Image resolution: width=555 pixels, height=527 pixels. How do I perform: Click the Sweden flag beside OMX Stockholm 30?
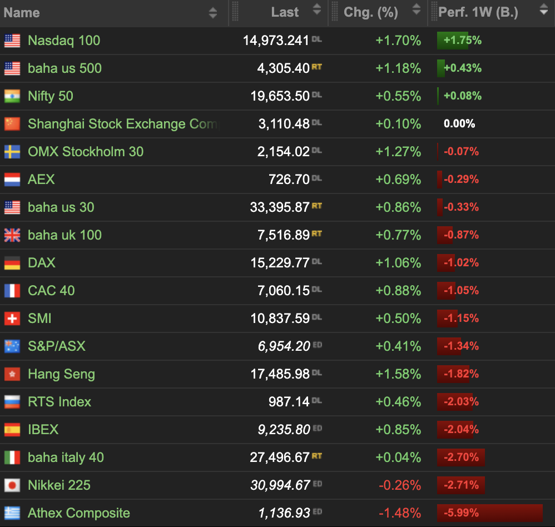click(x=12, y=152)
